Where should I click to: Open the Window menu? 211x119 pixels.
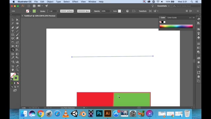pos(92,2)
